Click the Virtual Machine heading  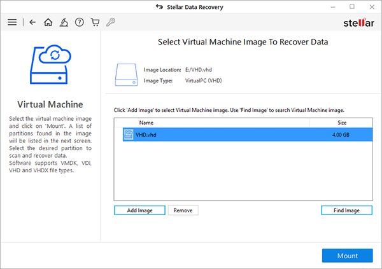coord(50,104)
